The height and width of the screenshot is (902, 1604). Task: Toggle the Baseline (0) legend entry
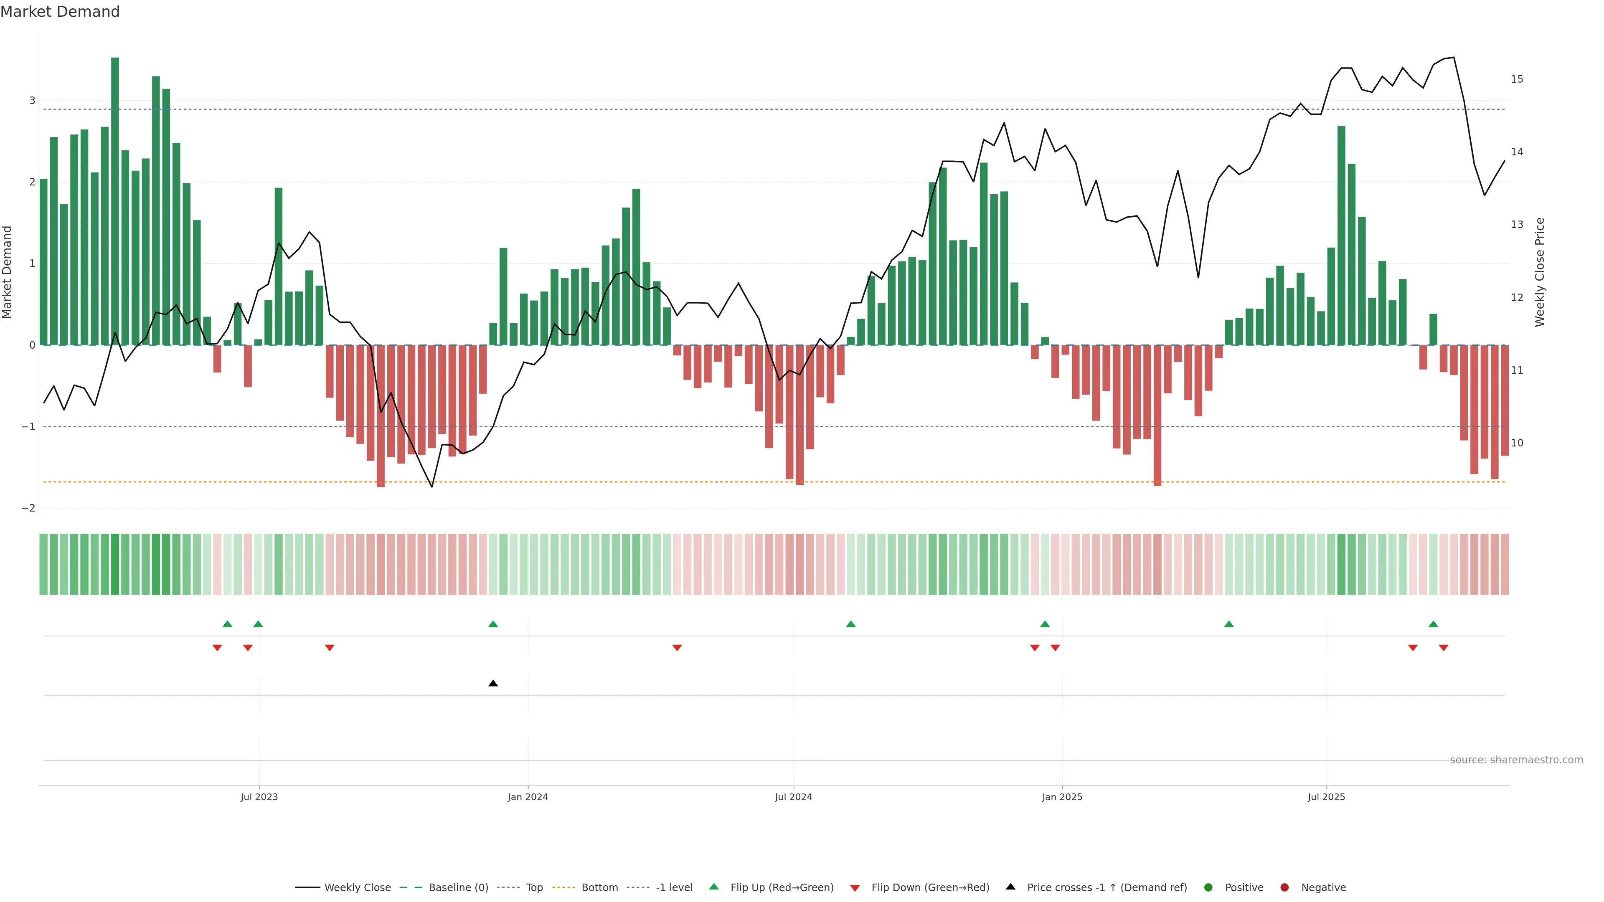click(458, 887)
